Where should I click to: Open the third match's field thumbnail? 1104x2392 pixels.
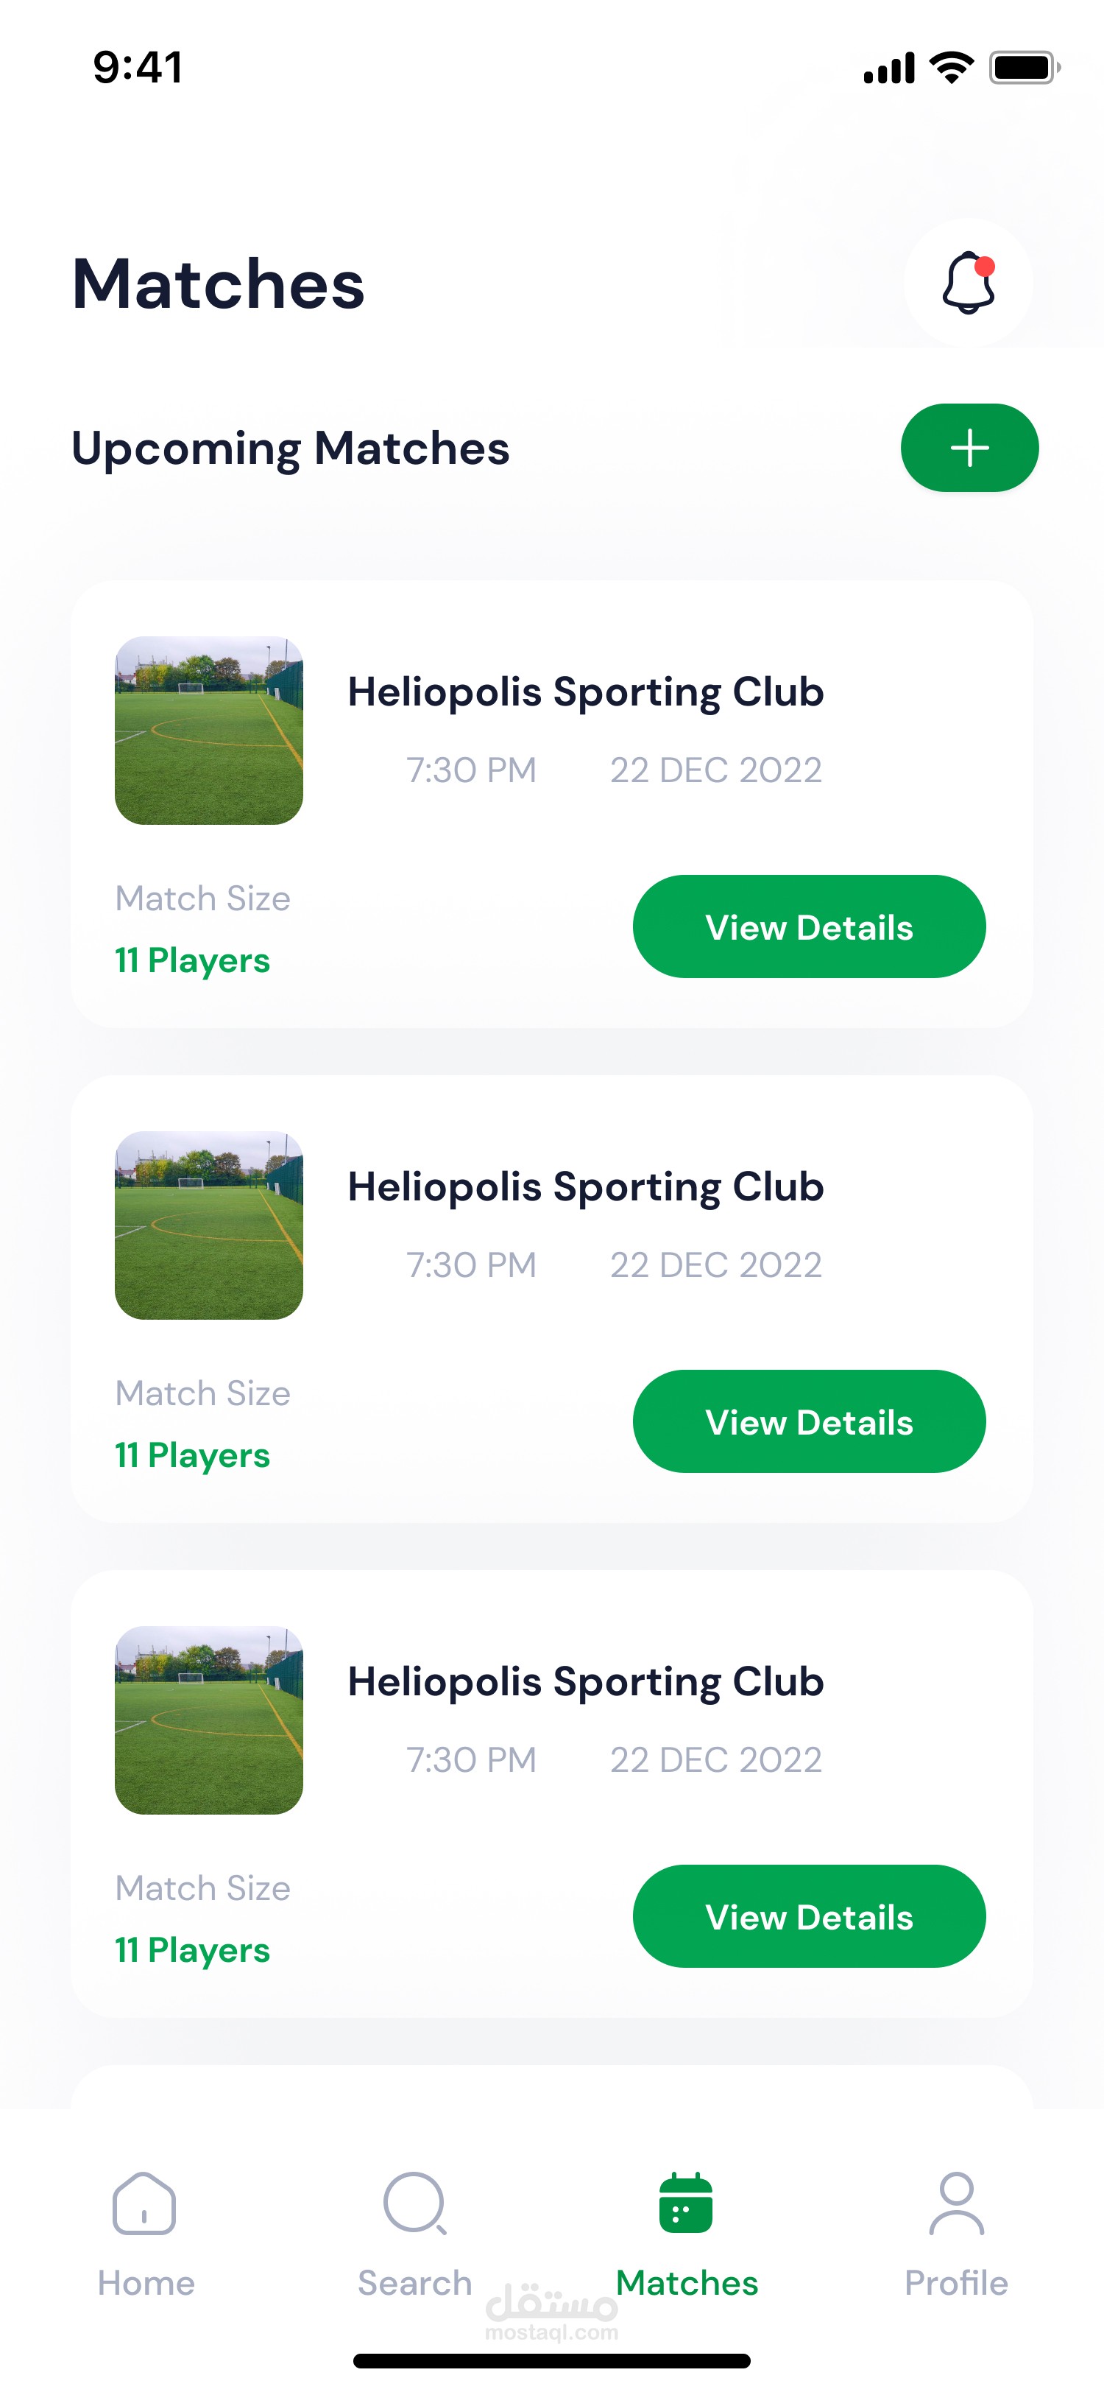pos(209,1720)
